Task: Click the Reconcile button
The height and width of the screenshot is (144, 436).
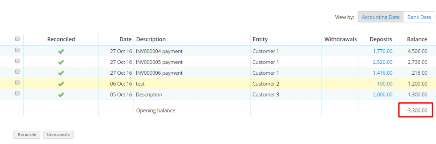Action: click(27, 135)
